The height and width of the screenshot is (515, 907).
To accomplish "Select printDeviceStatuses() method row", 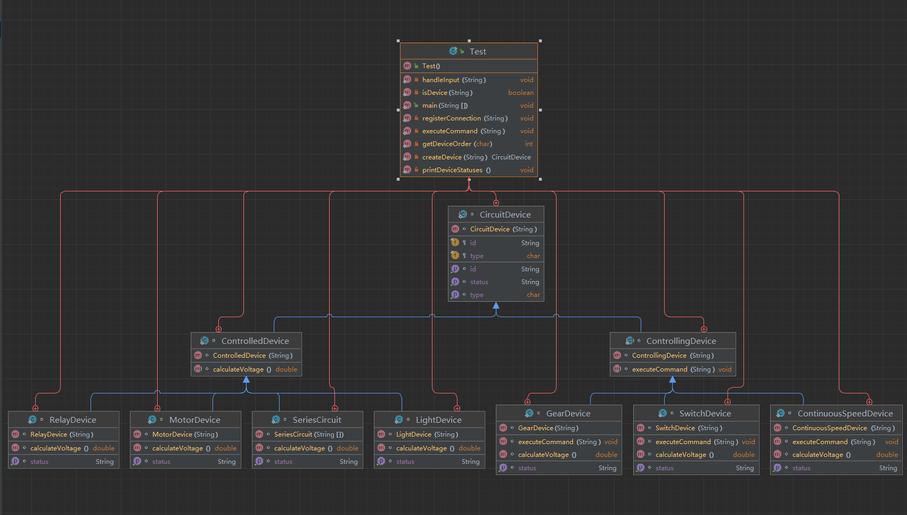I will coord(469,170).
